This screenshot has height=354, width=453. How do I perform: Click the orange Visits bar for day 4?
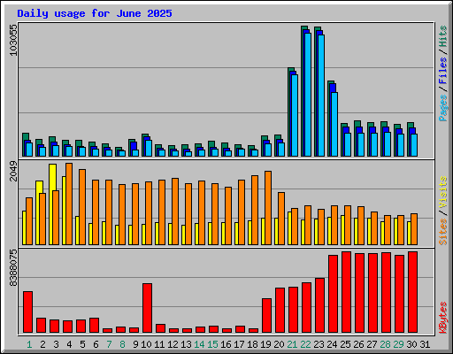pos(69,204)
